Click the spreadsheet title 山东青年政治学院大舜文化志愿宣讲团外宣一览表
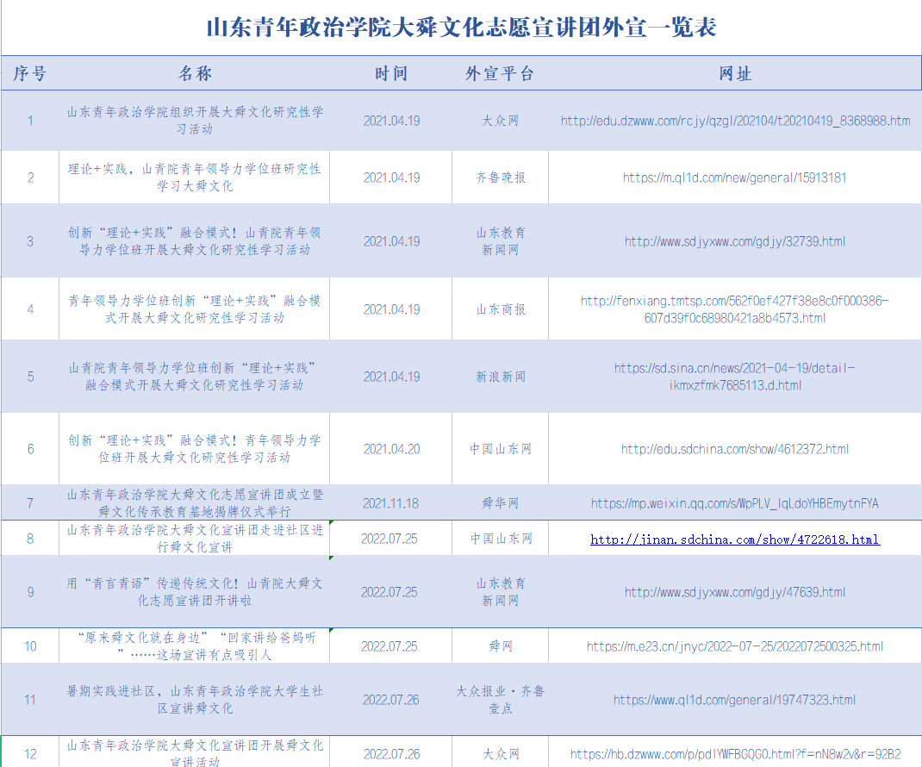The height and width of the screenshot is (767, 922). (461, 28)
